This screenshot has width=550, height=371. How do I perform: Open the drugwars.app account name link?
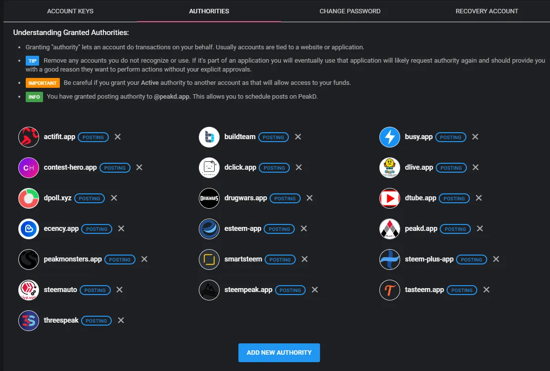[245, 198]
